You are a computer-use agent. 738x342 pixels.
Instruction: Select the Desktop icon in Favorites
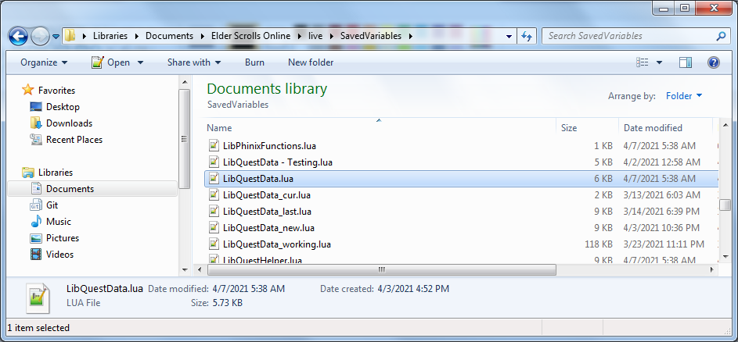point(36,107)
